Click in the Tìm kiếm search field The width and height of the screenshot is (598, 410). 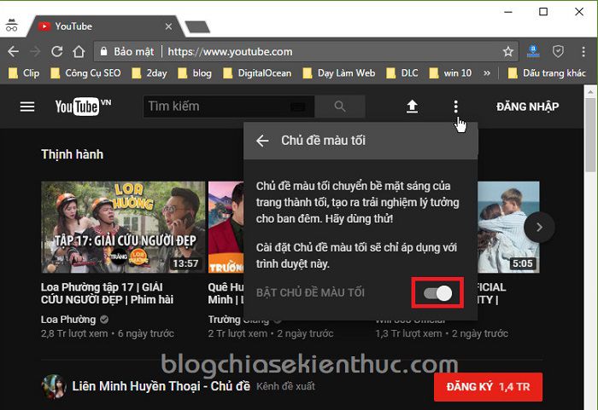tap(229, 107)
